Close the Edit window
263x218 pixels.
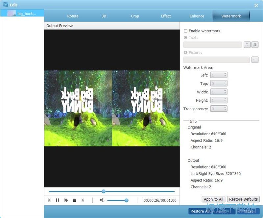tap(256, 6)
